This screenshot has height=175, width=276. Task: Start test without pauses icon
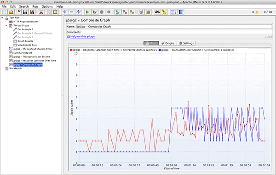coord(95,12)
